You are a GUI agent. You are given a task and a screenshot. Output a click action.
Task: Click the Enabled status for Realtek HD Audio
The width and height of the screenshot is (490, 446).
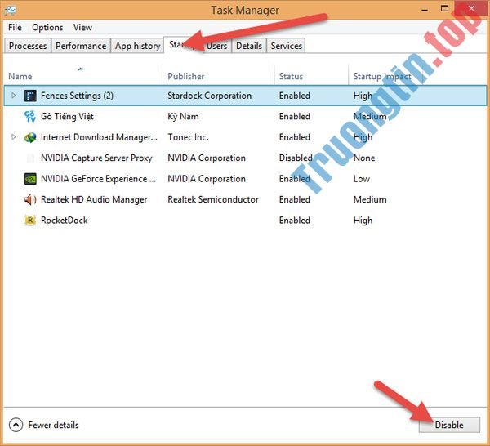coord(295,199)
